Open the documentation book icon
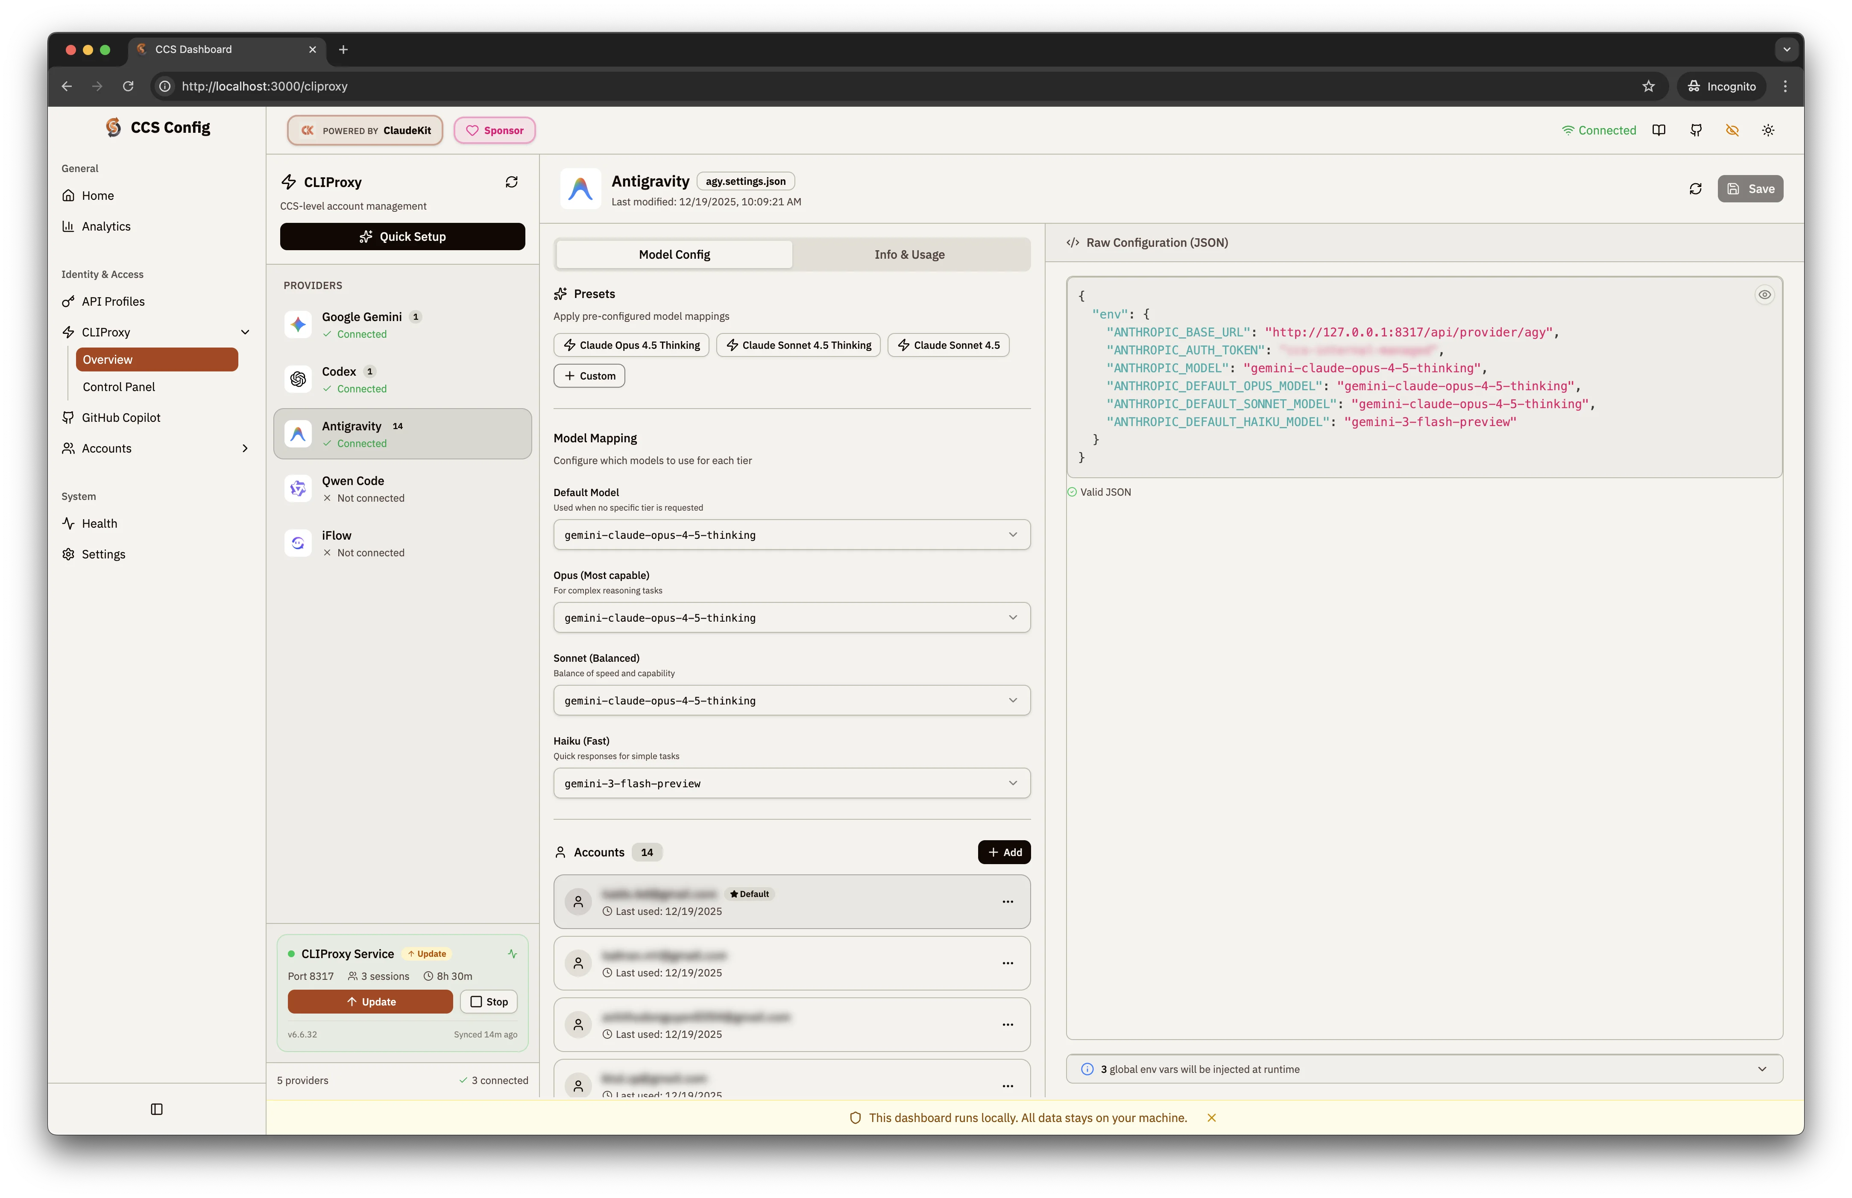The image size is (1852, 1198). click(x=1659, y=130)
